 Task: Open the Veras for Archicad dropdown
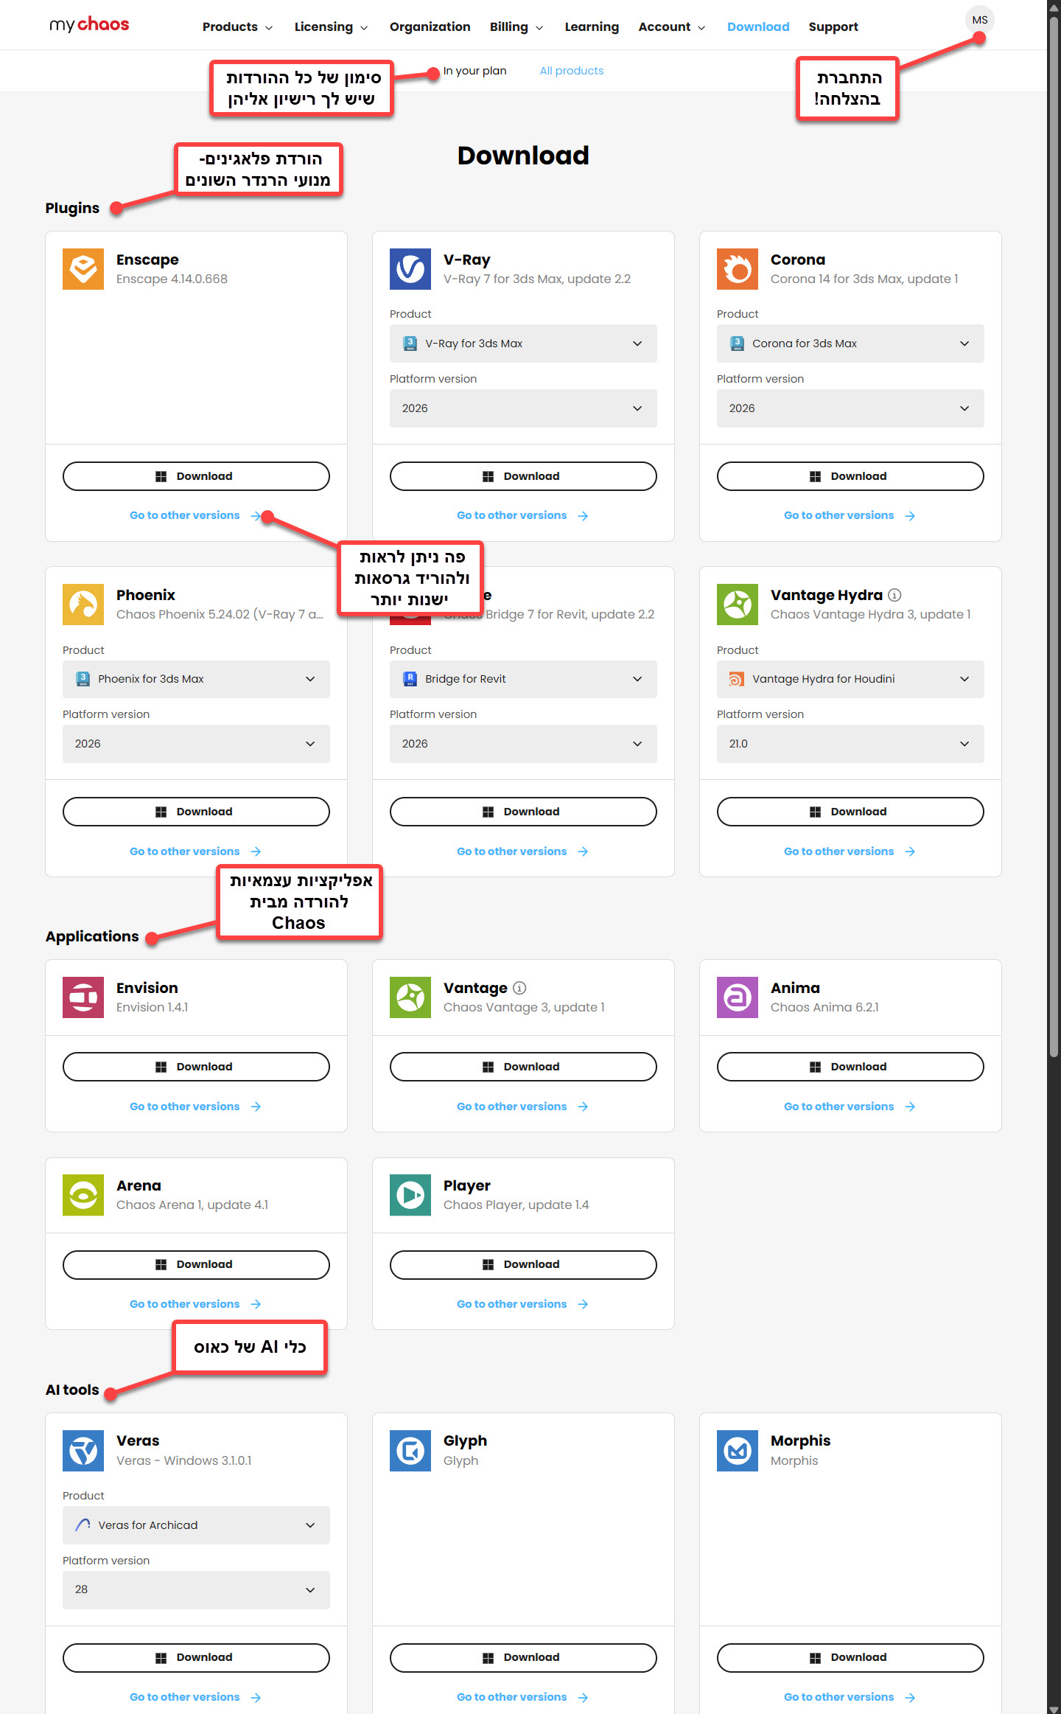[196, 1525]
